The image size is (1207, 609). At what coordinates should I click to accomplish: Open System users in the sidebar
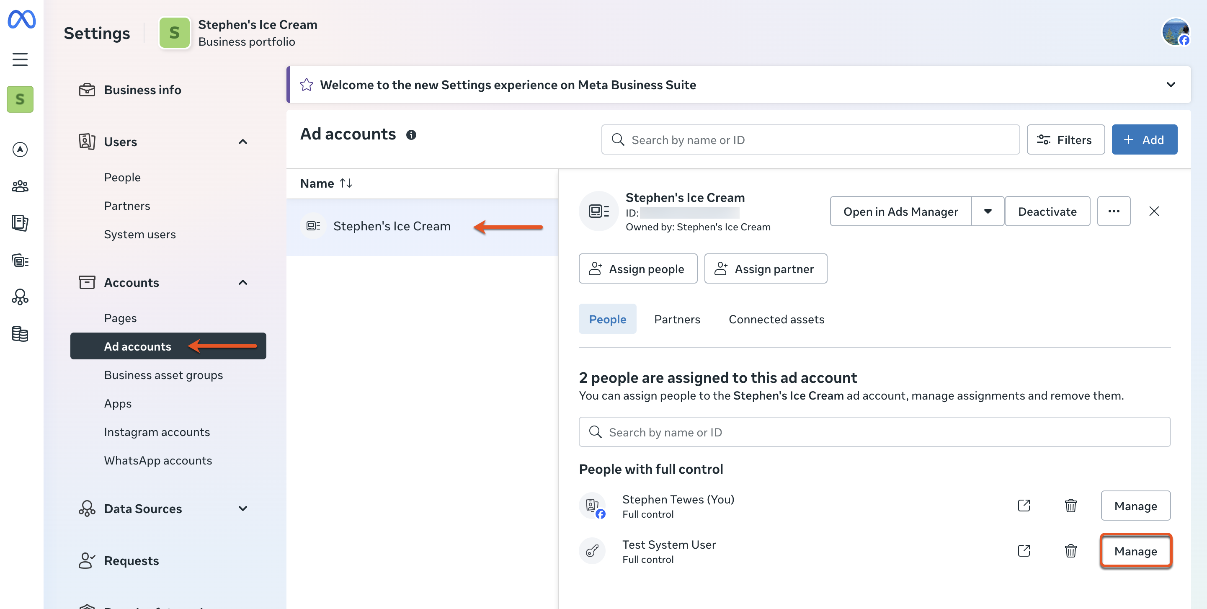139,234
